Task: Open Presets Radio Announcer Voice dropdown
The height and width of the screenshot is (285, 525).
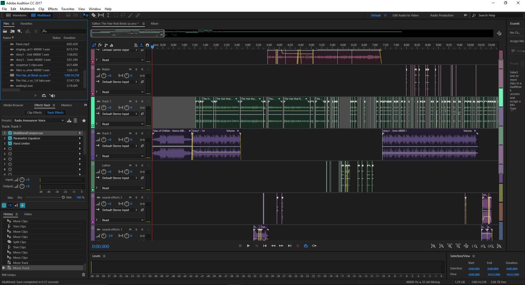Action: pyautogui.click(x=39, y=120)
